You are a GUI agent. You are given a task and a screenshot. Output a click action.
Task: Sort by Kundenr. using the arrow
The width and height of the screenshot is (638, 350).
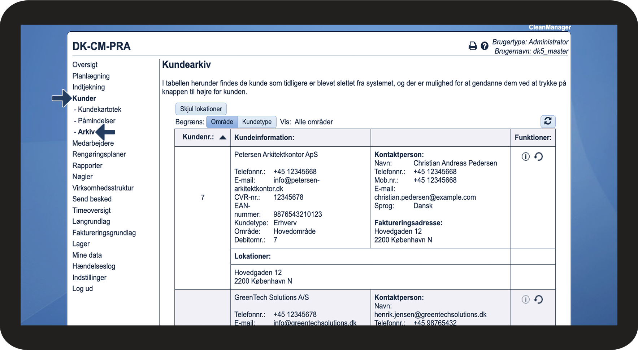223,137
